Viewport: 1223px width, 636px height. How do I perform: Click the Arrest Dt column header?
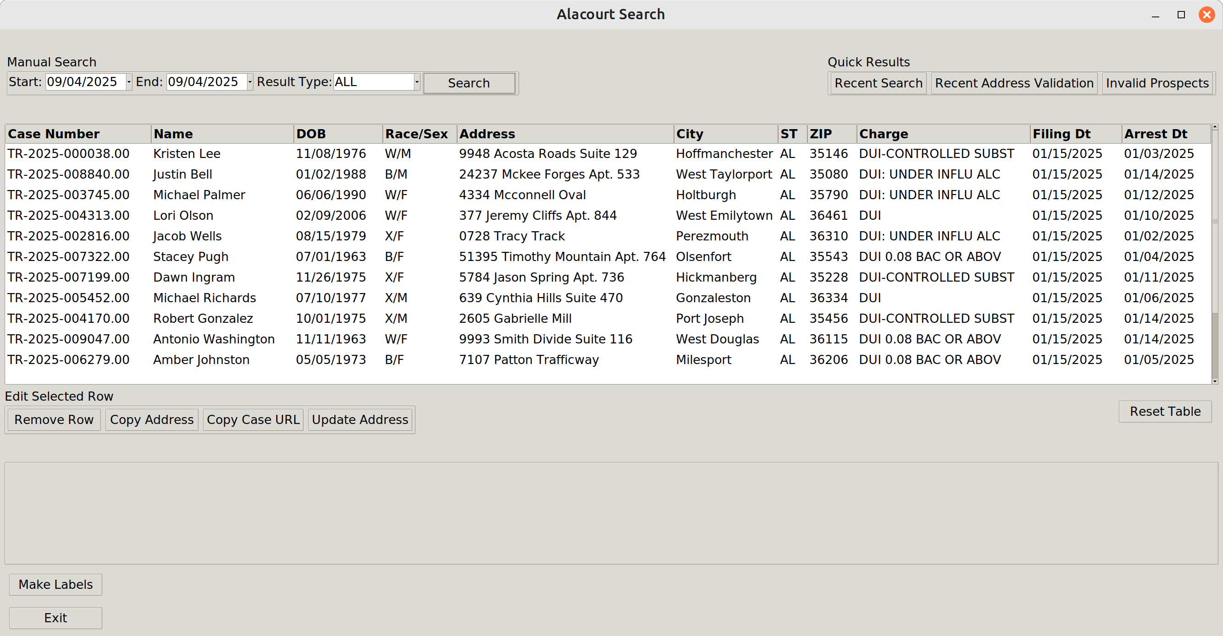click(x=1166, y=134)
